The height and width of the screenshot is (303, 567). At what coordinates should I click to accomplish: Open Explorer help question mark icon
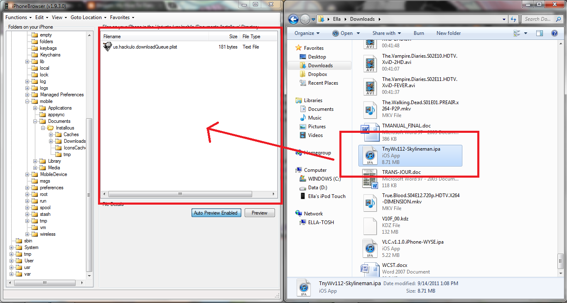(555, 33)
